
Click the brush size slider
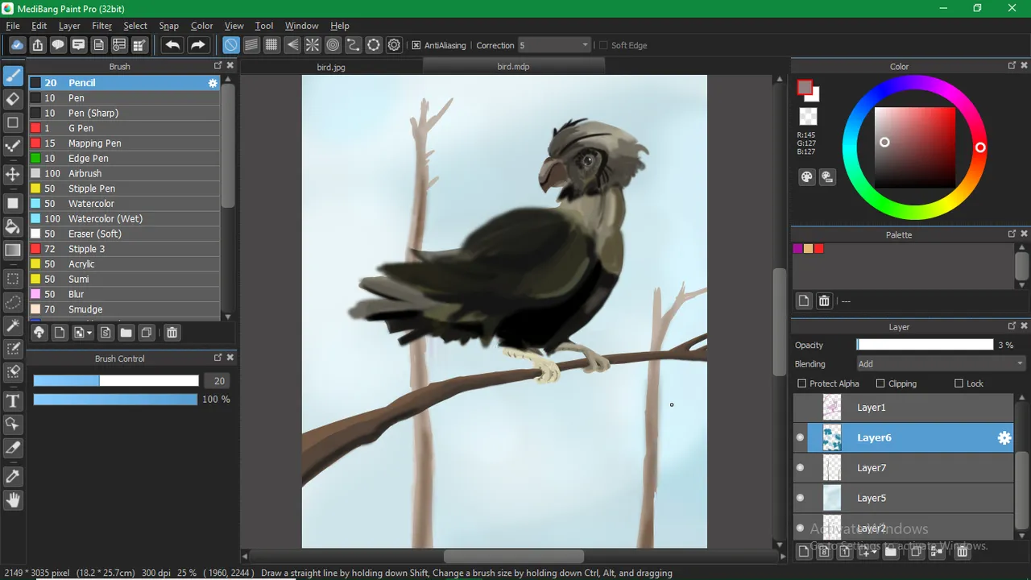116,380
